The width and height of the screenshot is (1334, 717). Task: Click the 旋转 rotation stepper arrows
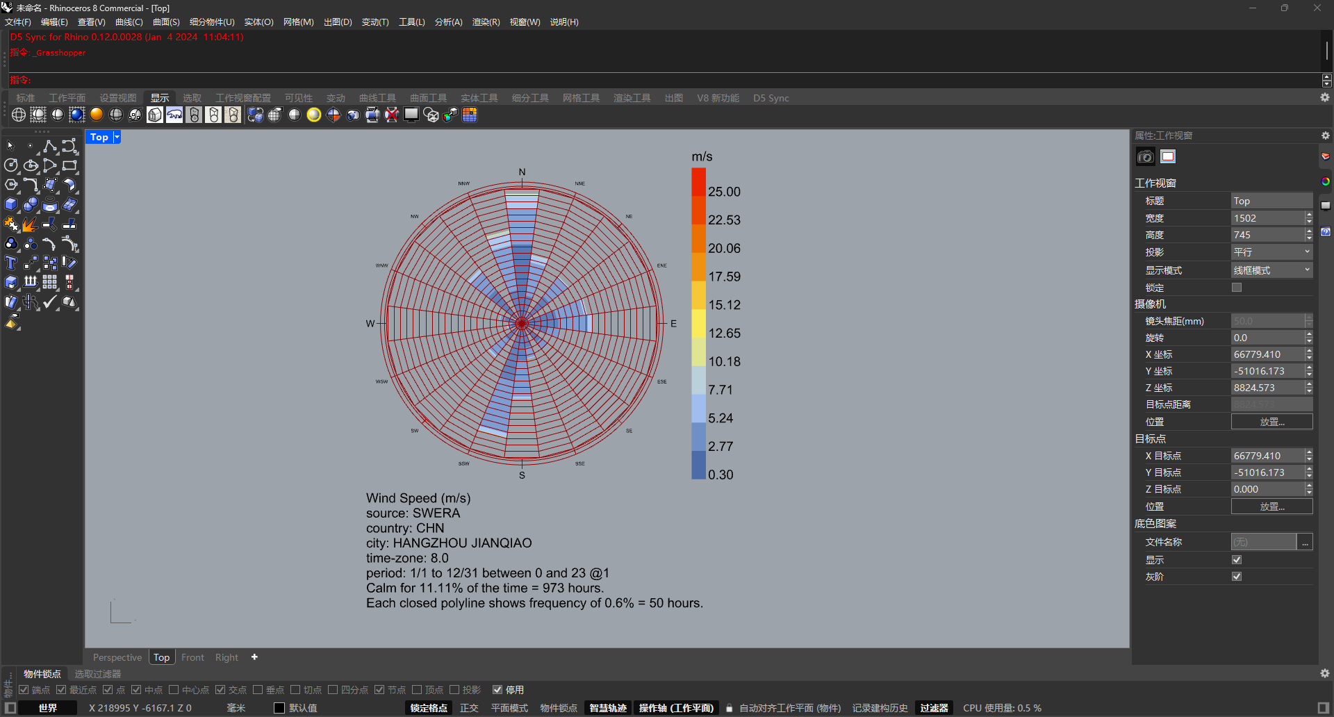pos(1309,338)
